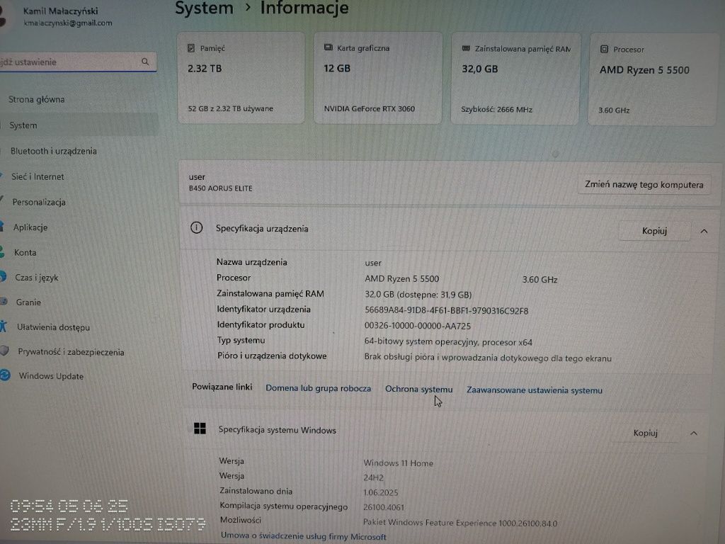Image resolution: width=725 pixels, height=544 pixels.
Task: Open Zaawansowane ustawienia systemu link
Action: pyautogui.click(x=535, y=390)
